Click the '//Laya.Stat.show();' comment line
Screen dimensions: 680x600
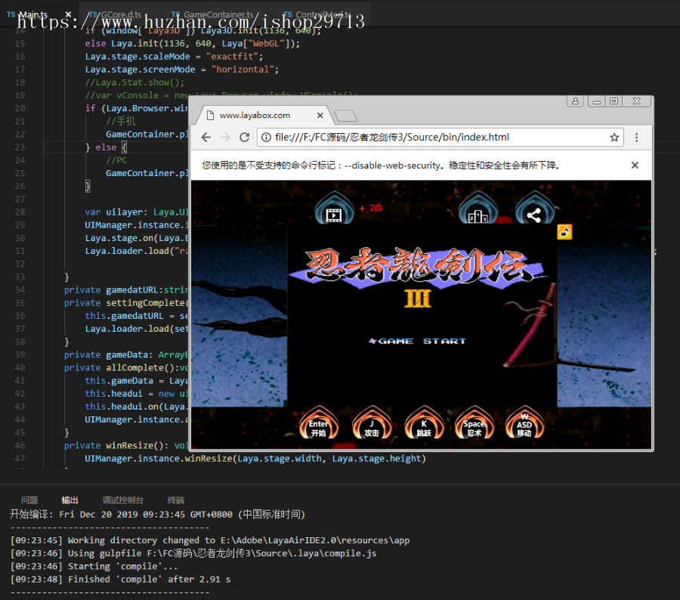134,82
